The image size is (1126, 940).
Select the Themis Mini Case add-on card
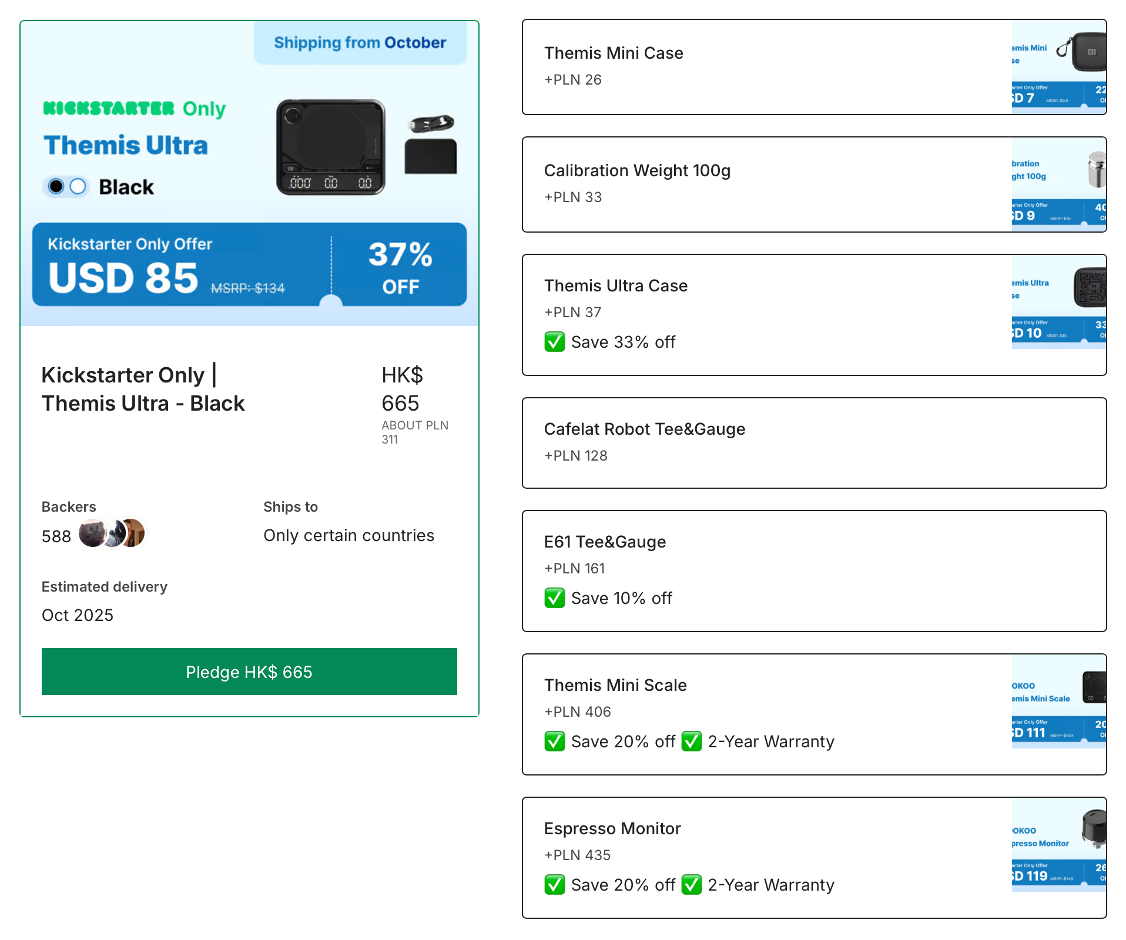point(814,67)
